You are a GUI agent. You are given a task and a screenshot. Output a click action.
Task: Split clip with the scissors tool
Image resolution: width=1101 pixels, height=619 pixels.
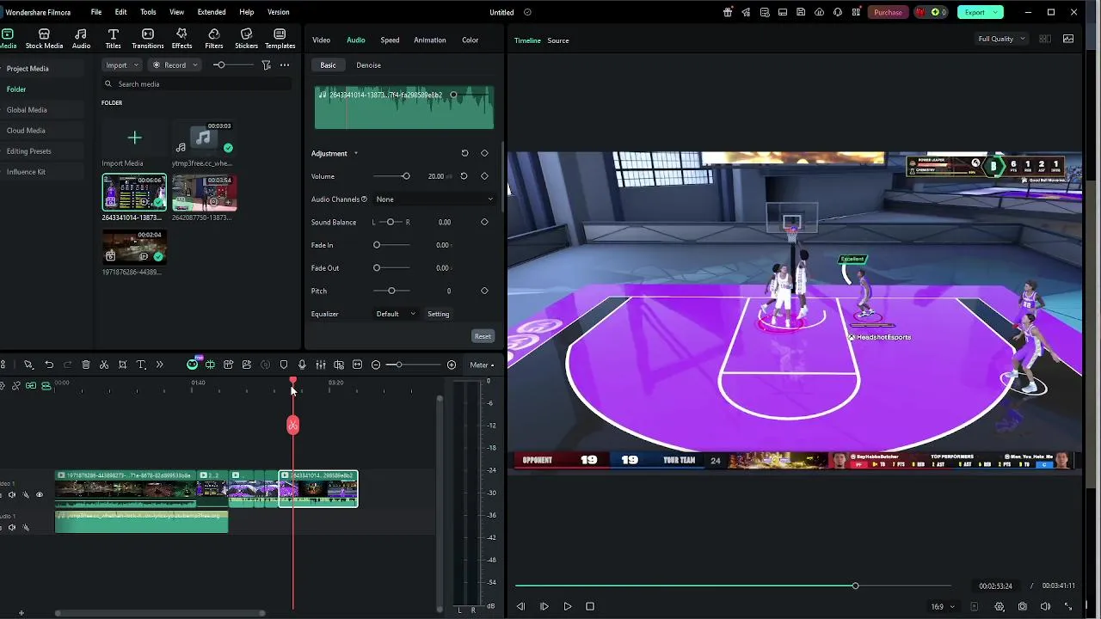tap(104, 365)
